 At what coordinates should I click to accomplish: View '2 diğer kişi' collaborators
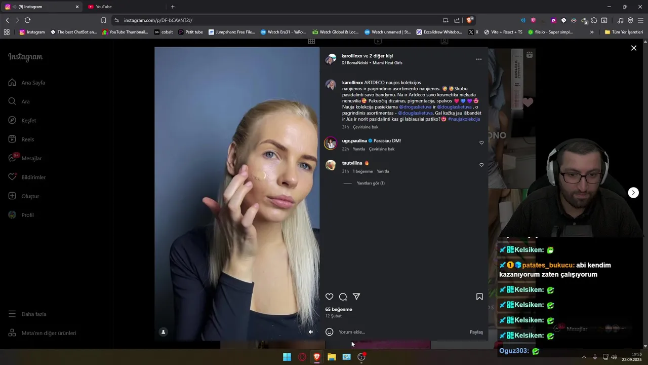381,56
